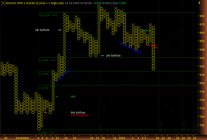Click the small red arrow near 760
The height and width of the screenshot is (140, 207).
tap(46, 115)
